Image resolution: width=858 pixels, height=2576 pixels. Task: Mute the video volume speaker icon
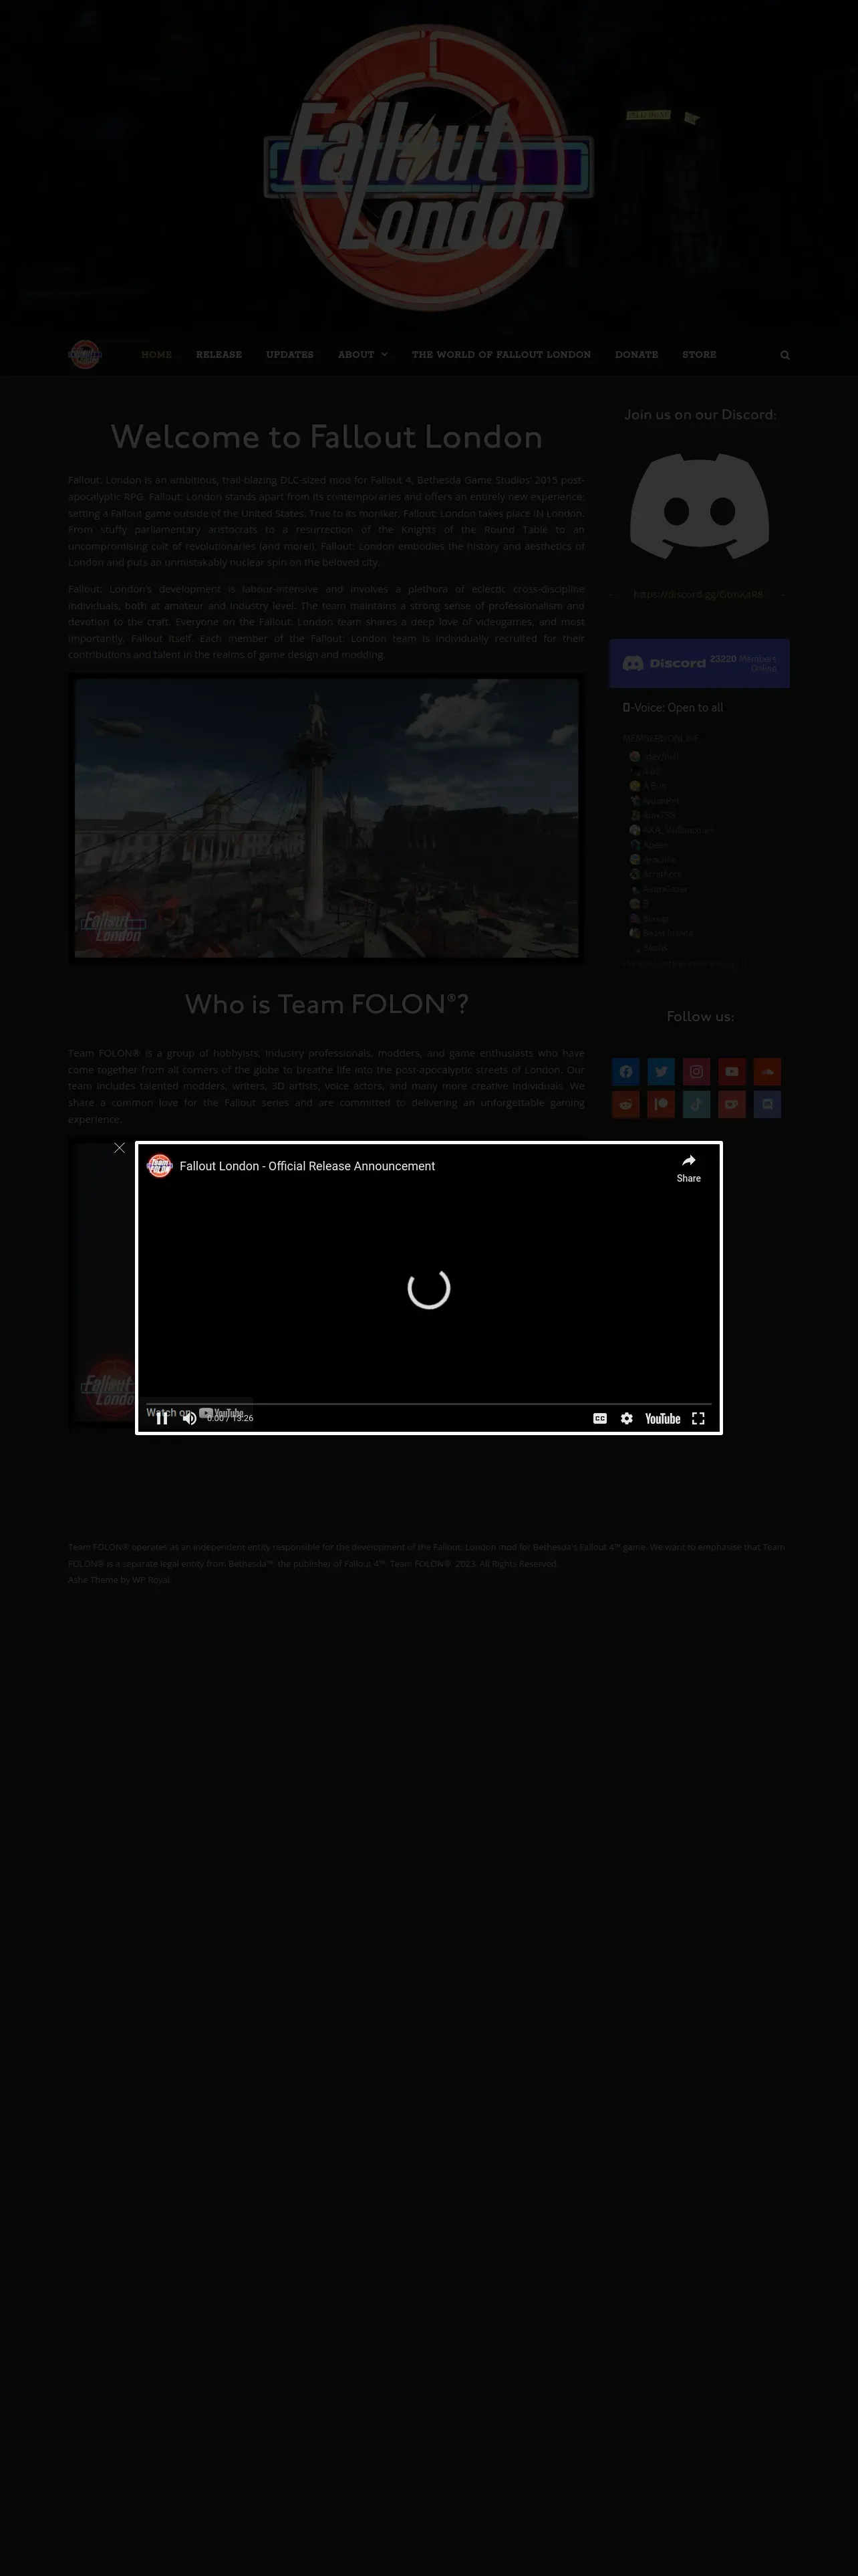click(x=189, y=1418)
